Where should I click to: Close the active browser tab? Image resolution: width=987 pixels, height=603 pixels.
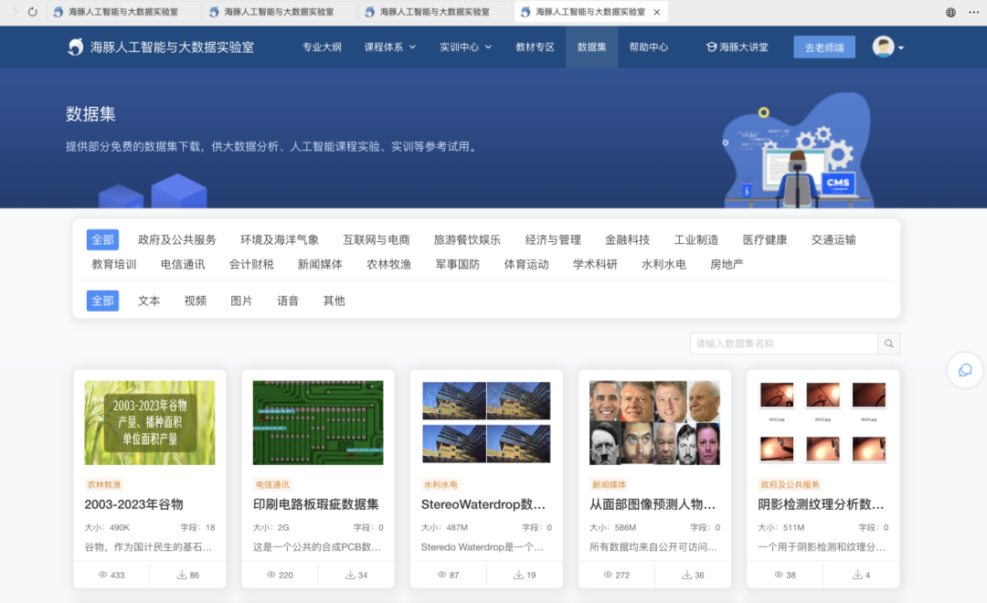pos(656,12)
